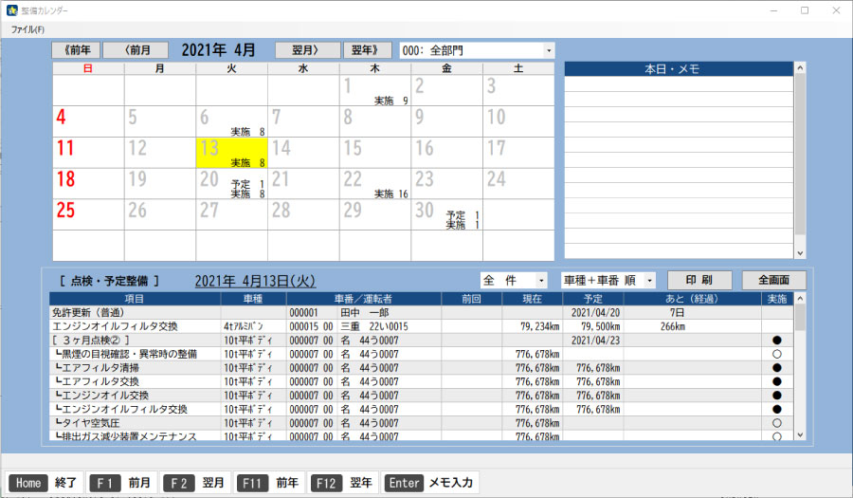853x498 pixels.
Task: Toggle 実施 circle for 黒煙の目視確認 row
Action: tap(776, 354)
